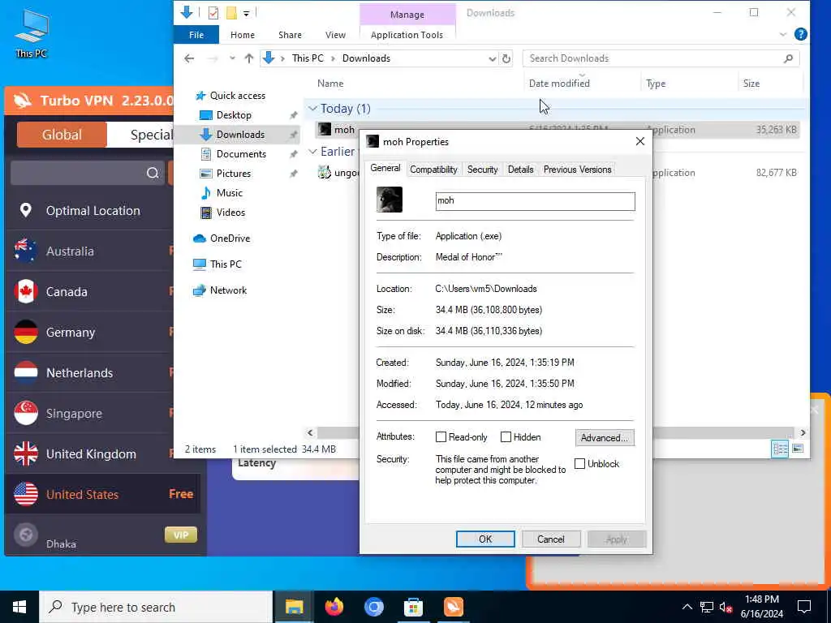
Task: Choose the United States flag server
Action: [x=26, y=494]
